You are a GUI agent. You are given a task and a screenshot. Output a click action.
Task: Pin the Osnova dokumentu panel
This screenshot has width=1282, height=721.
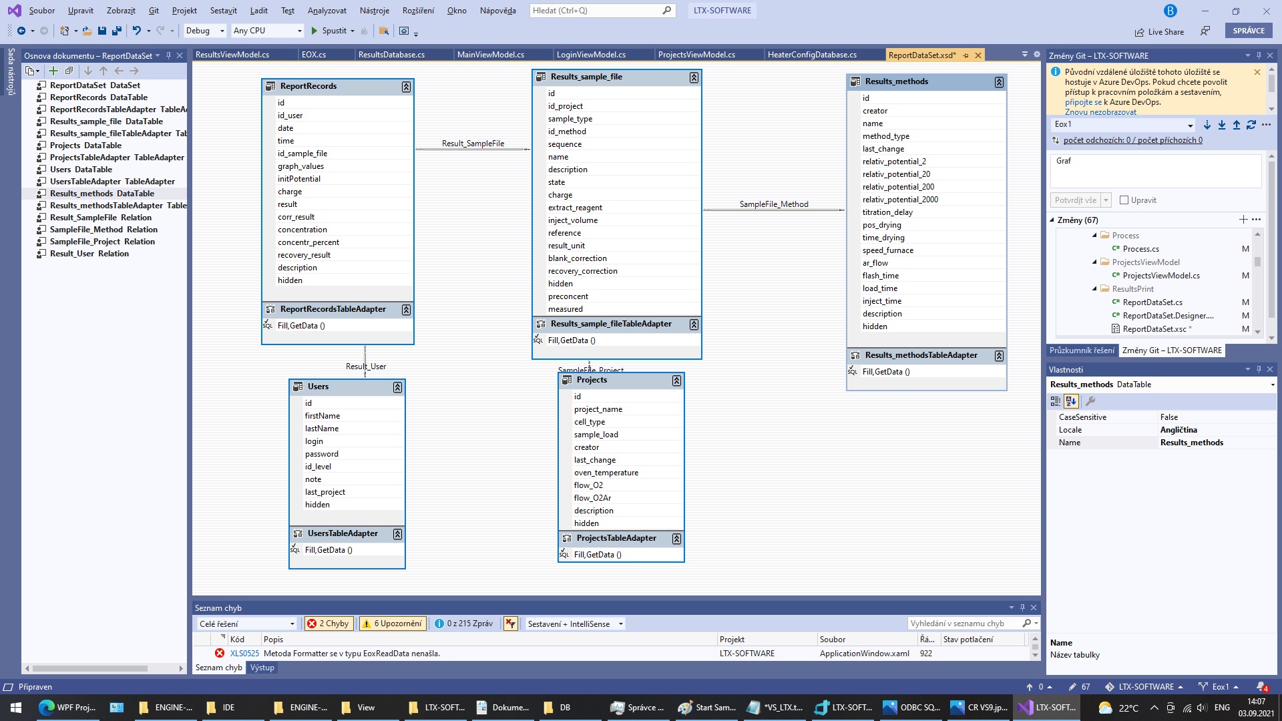point(168,55)
